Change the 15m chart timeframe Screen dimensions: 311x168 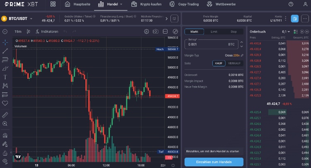coord(18,32)
